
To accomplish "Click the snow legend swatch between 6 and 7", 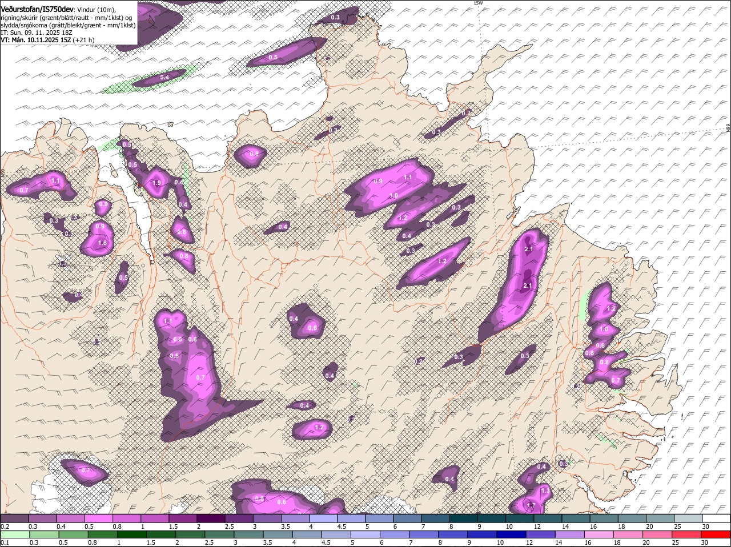I will (x=407, y=518).
